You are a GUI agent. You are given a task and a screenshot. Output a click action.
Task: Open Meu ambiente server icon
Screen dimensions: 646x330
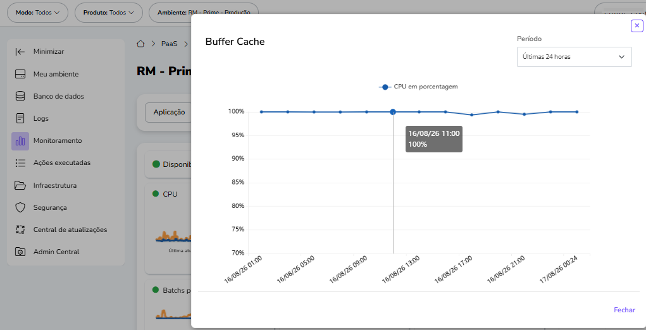(20, 74)
